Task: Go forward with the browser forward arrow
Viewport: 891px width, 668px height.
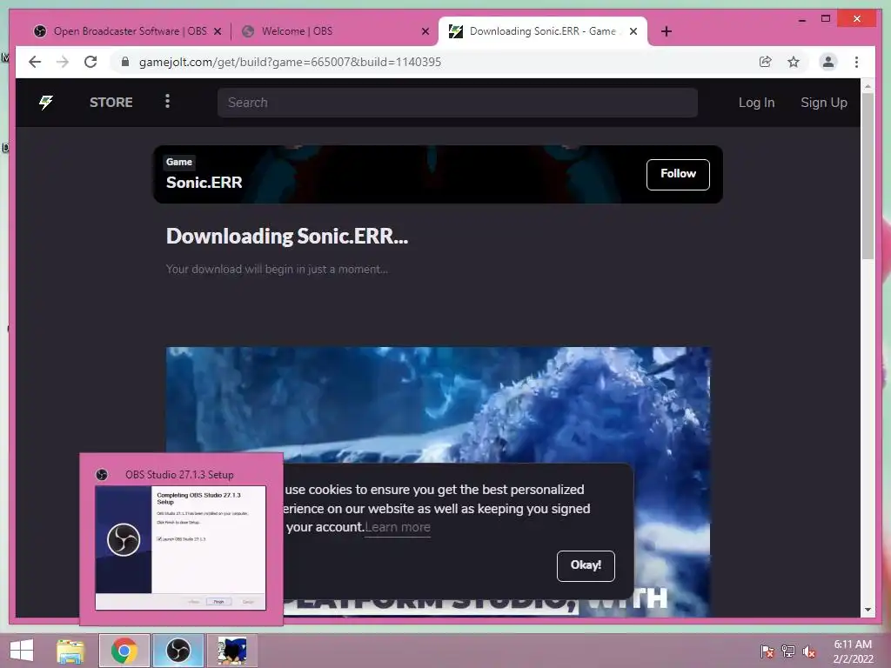Action: (x=63, y=62)
